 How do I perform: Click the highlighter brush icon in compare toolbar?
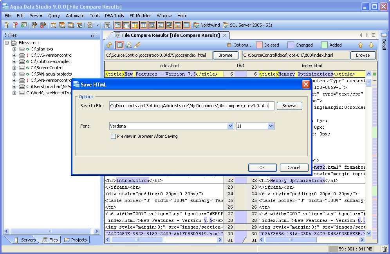click(137, 45)
